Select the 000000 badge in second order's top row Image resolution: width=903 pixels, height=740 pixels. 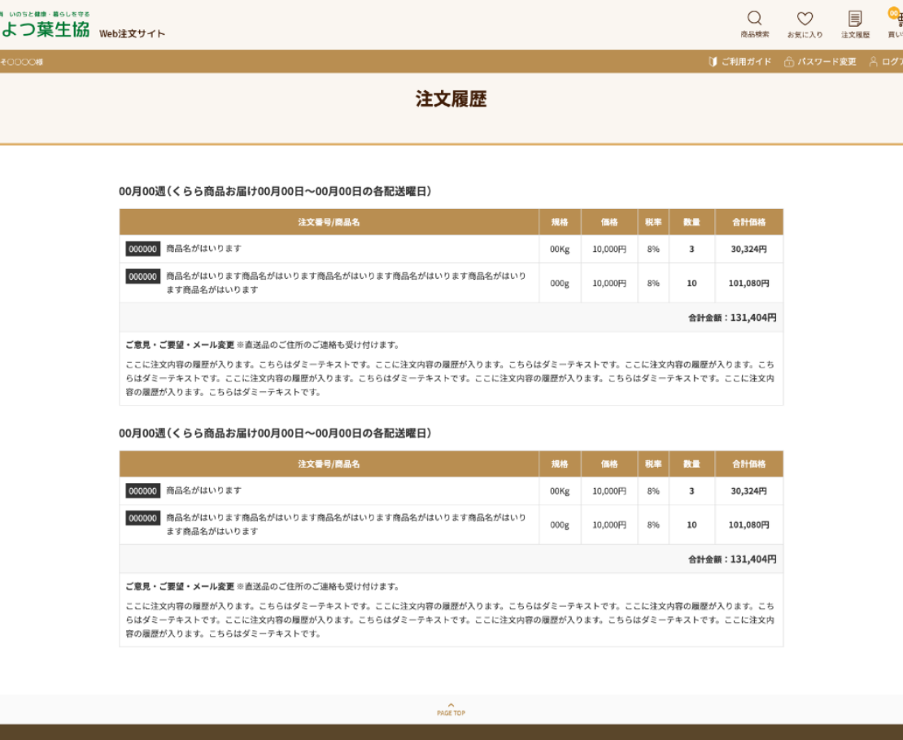pos(142,491)
